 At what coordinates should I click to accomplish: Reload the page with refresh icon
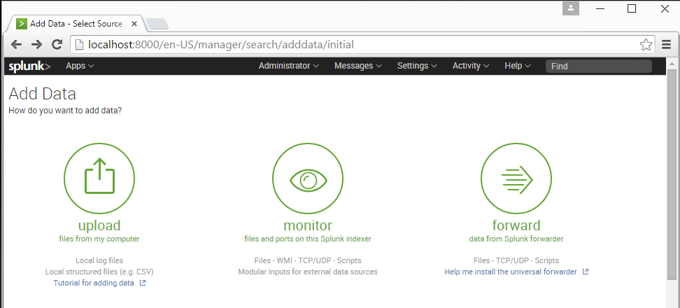57,44
